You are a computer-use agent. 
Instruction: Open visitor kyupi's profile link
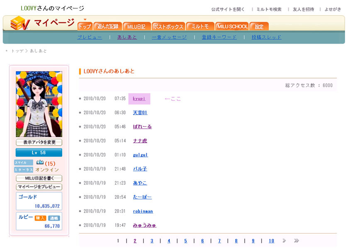tap(139, 99)
